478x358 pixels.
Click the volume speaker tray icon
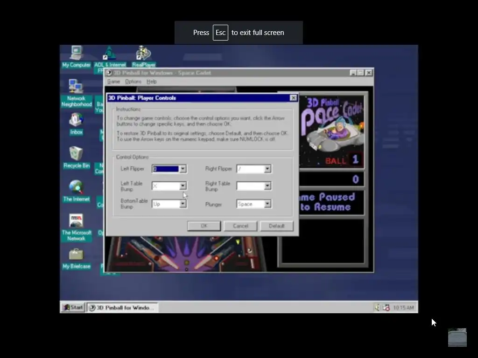tap(377, 308)
